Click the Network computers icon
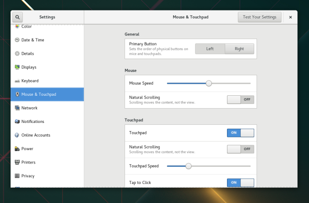 (17, 108)
